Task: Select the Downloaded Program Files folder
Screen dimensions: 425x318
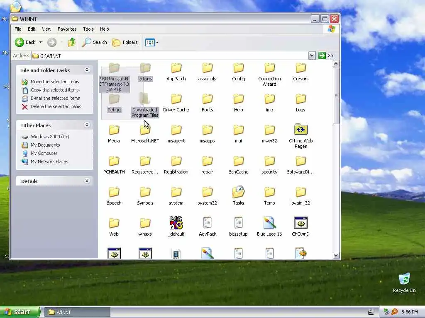Action: click(x=145, y=106)
